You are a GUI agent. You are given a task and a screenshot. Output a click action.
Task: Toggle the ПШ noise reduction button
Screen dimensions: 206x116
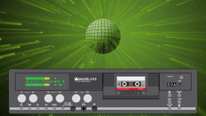coord(30,109)
